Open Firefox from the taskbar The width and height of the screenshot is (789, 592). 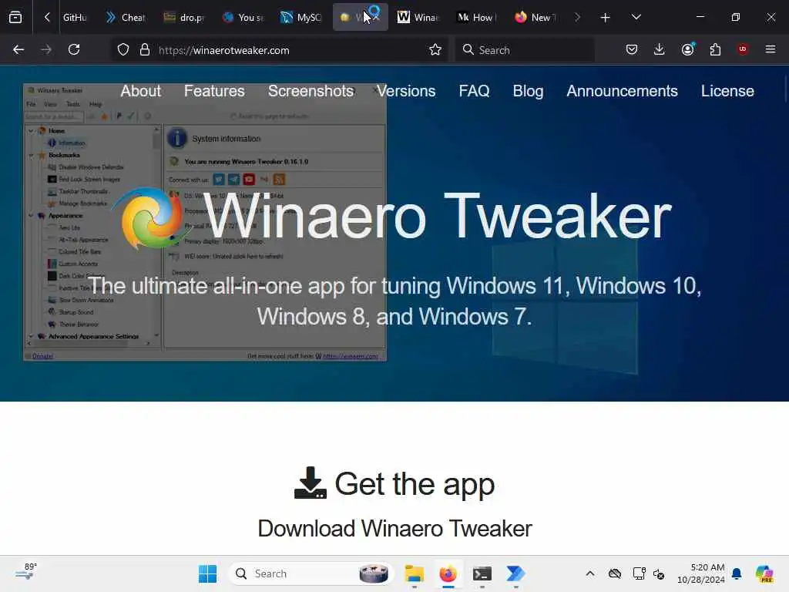tap(448, 573)
